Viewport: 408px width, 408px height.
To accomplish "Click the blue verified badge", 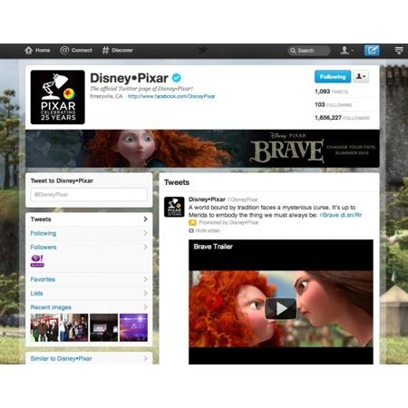I will [x=177, y=78].
